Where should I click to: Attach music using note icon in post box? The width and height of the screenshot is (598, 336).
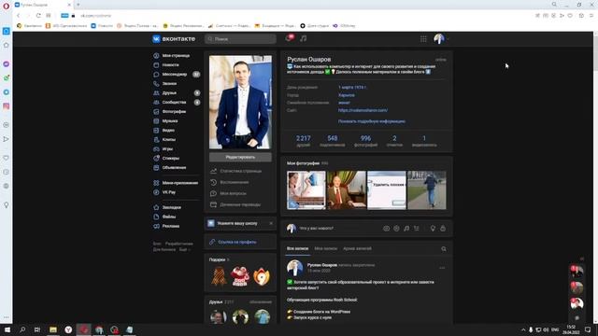(x=406, y=228)
